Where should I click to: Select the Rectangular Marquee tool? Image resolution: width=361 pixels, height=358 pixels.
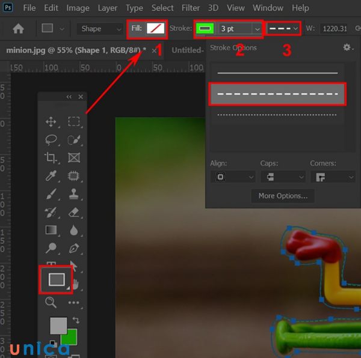74,122
